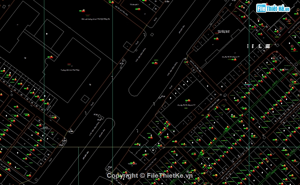Screen dimensions: 300x185
Task: Select the 'Trường mầm non Hoa Hồng' label
Action: tap(70, 70)
